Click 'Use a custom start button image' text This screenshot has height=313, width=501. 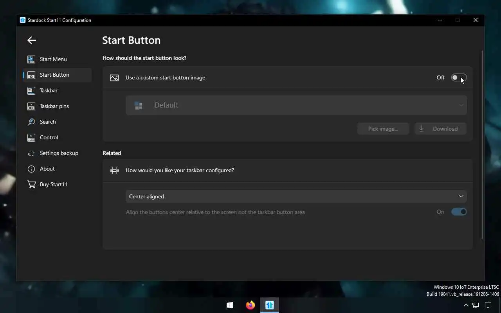[x=165, y=77]
